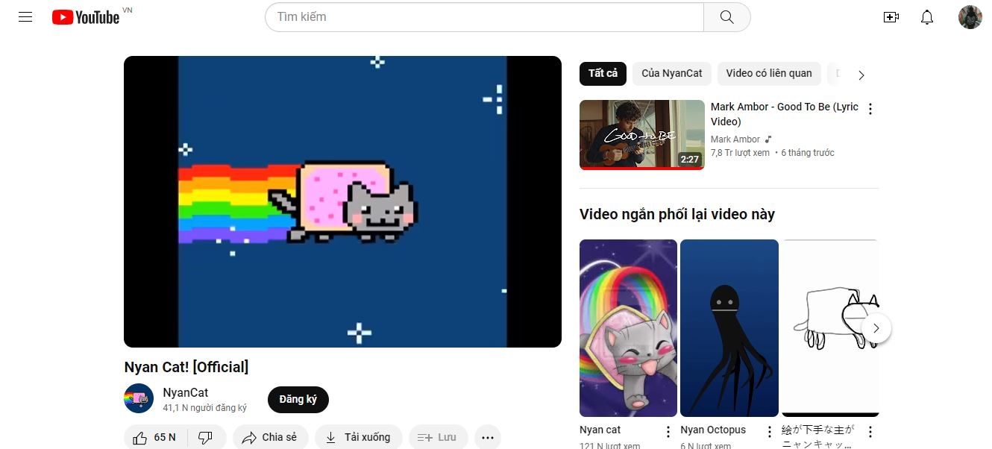Click the Nyan Cat video player

(342, 201)
